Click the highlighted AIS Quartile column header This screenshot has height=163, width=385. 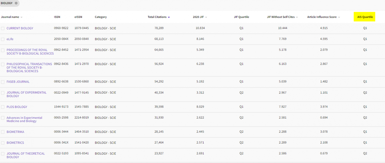pyautogui.click(x=365, y=17)
